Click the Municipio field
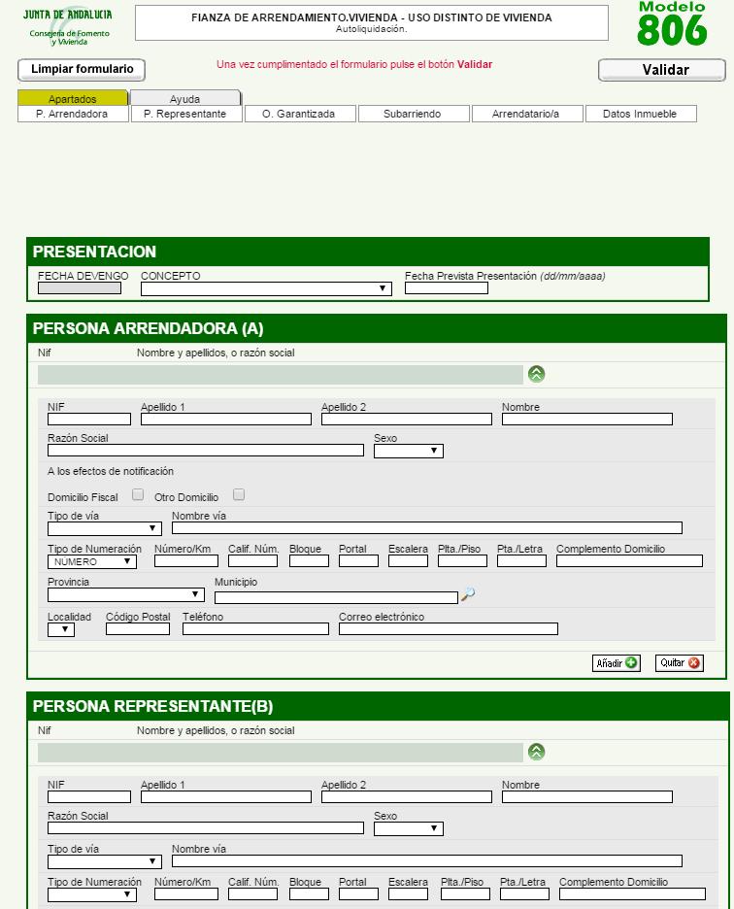The image size is (734, 909). 336,597
